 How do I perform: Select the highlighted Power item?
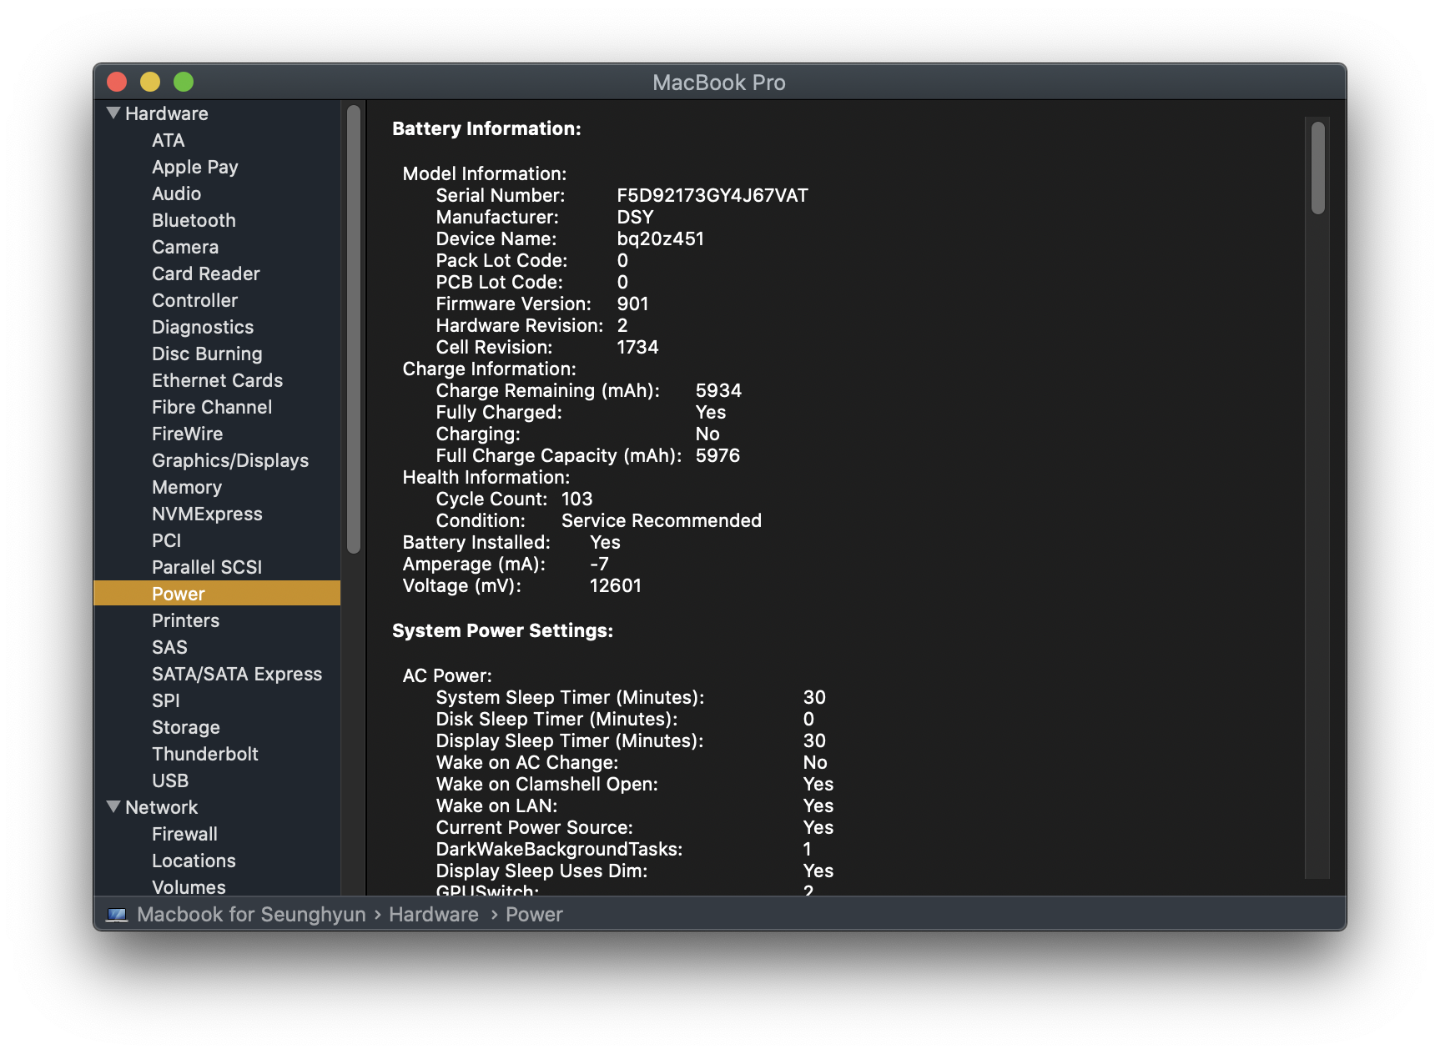coord(217,593)
